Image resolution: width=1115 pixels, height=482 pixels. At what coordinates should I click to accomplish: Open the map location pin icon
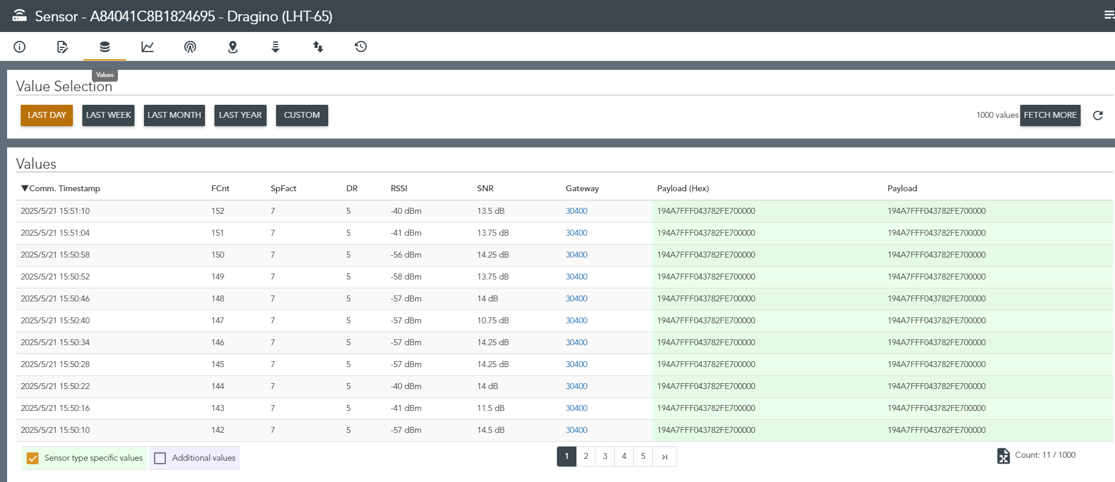[233, 47]
